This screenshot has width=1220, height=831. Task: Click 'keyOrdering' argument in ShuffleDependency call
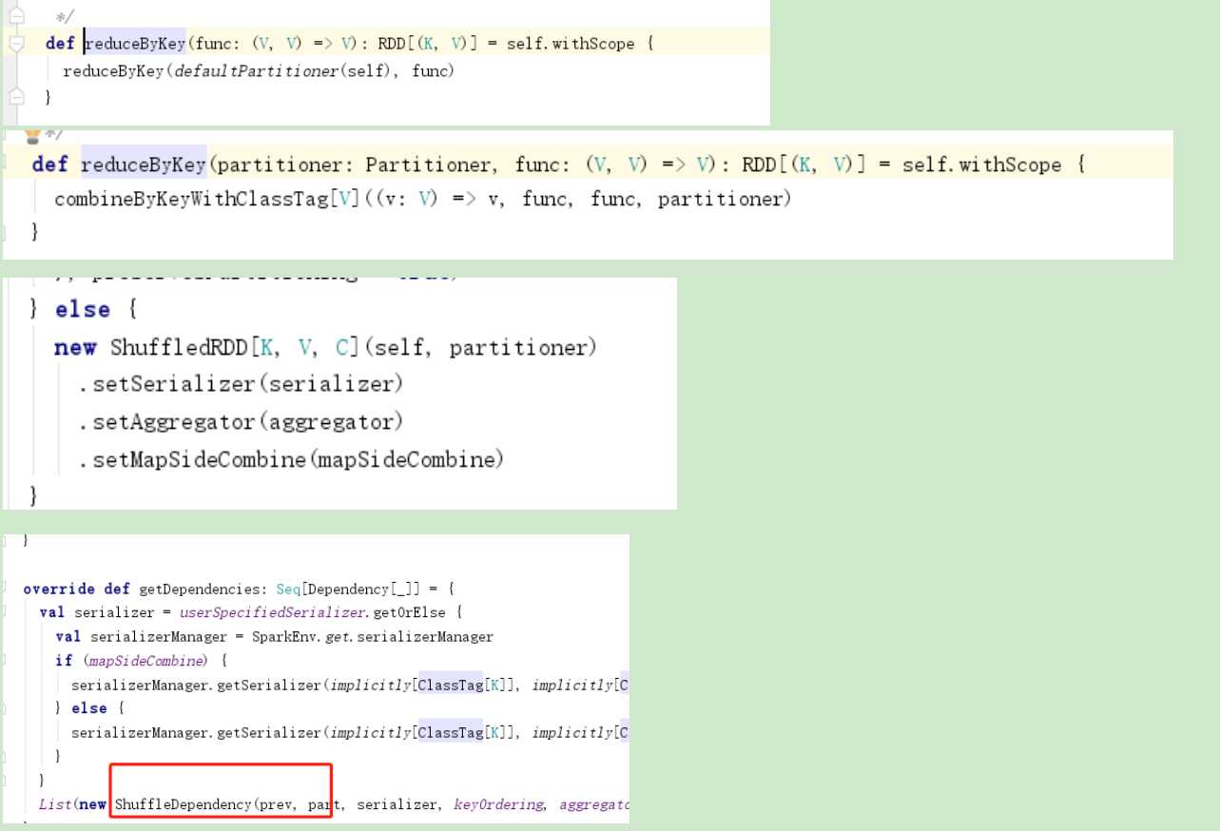click(x=498, y=804)
